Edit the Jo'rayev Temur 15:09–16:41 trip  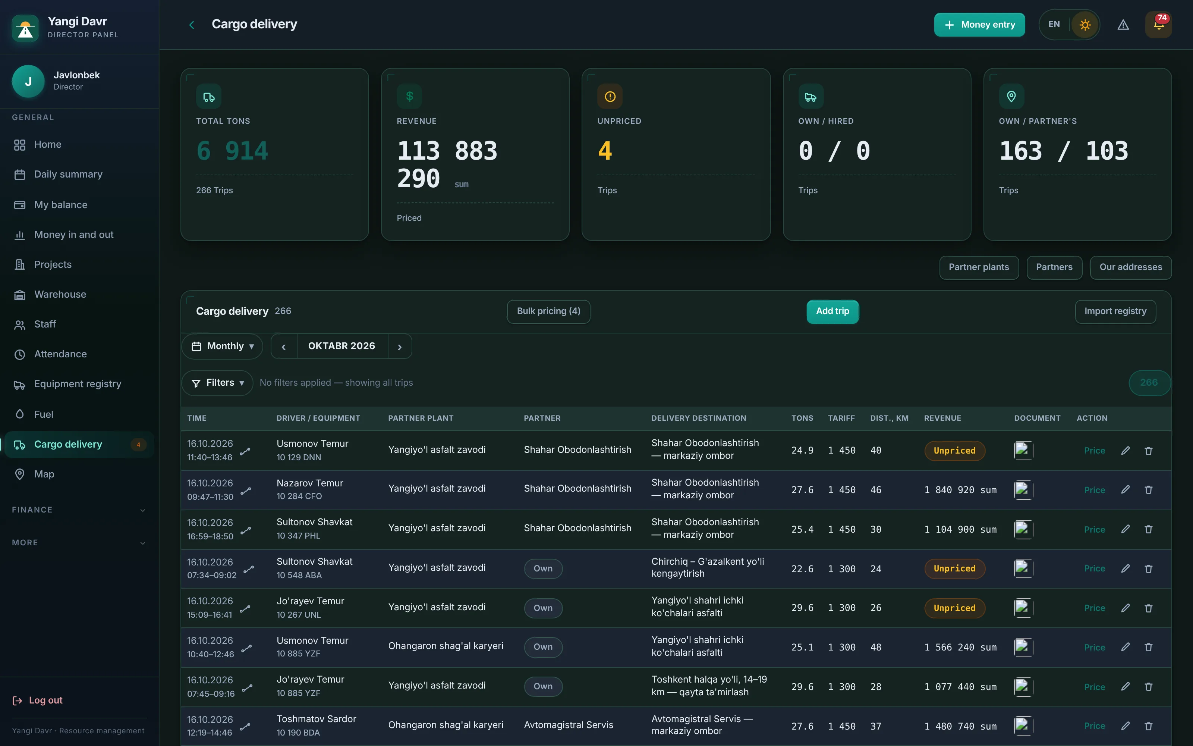pos(1126,608)
